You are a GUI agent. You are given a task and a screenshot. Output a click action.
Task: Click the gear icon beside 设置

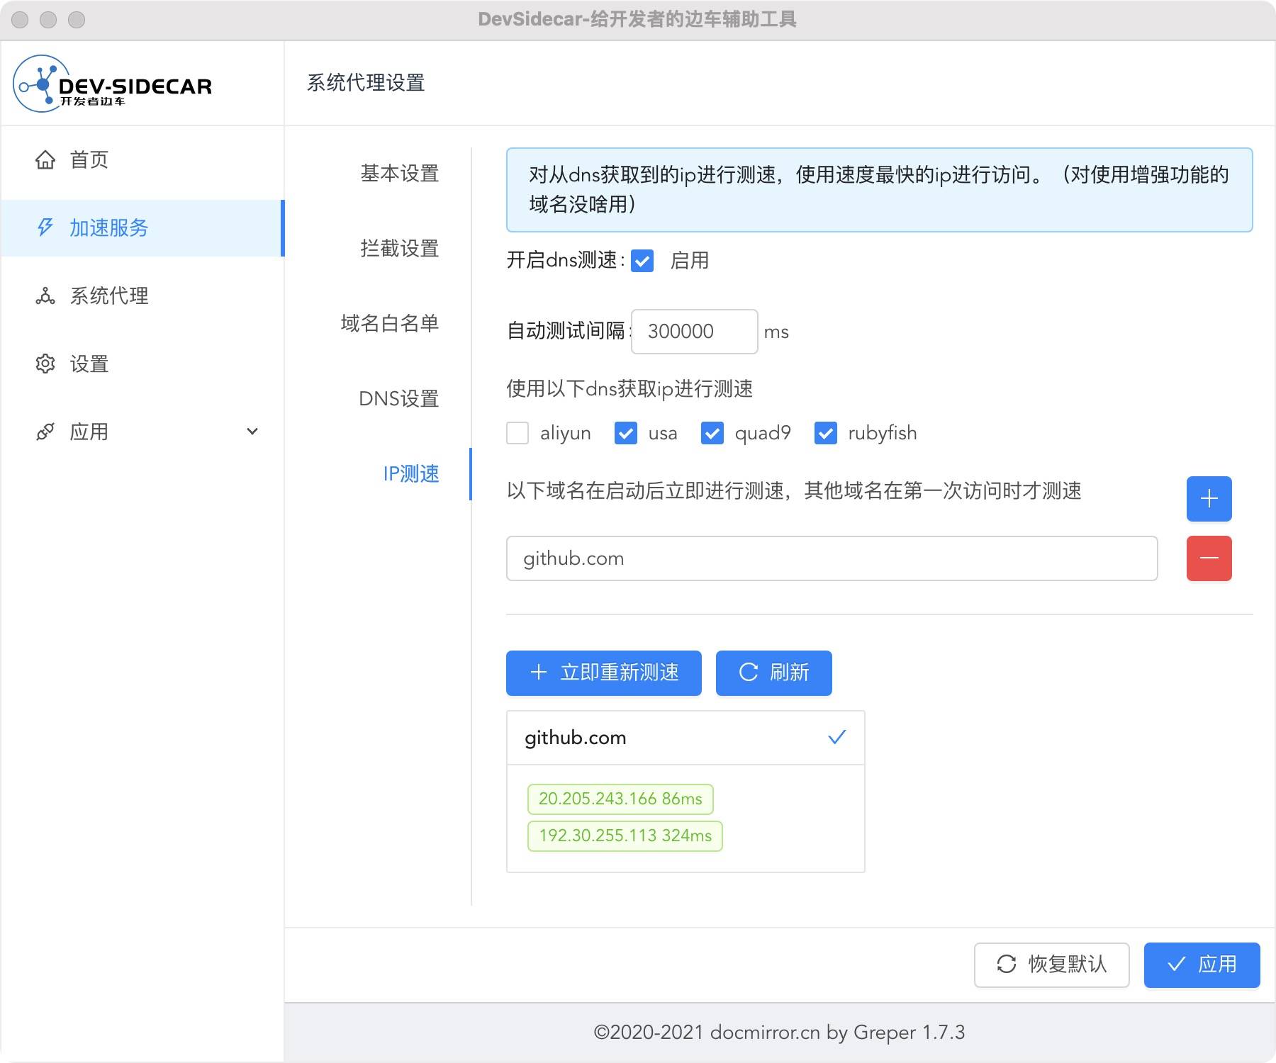point(45,364)
